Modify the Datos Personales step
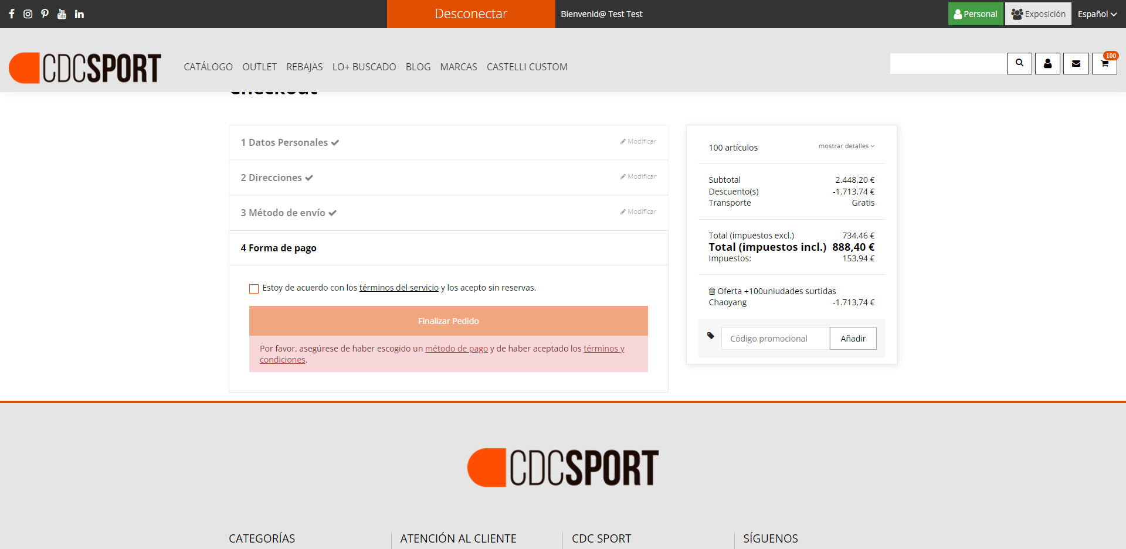This screenshot has width=1126, height=549. tap(638, 141)
